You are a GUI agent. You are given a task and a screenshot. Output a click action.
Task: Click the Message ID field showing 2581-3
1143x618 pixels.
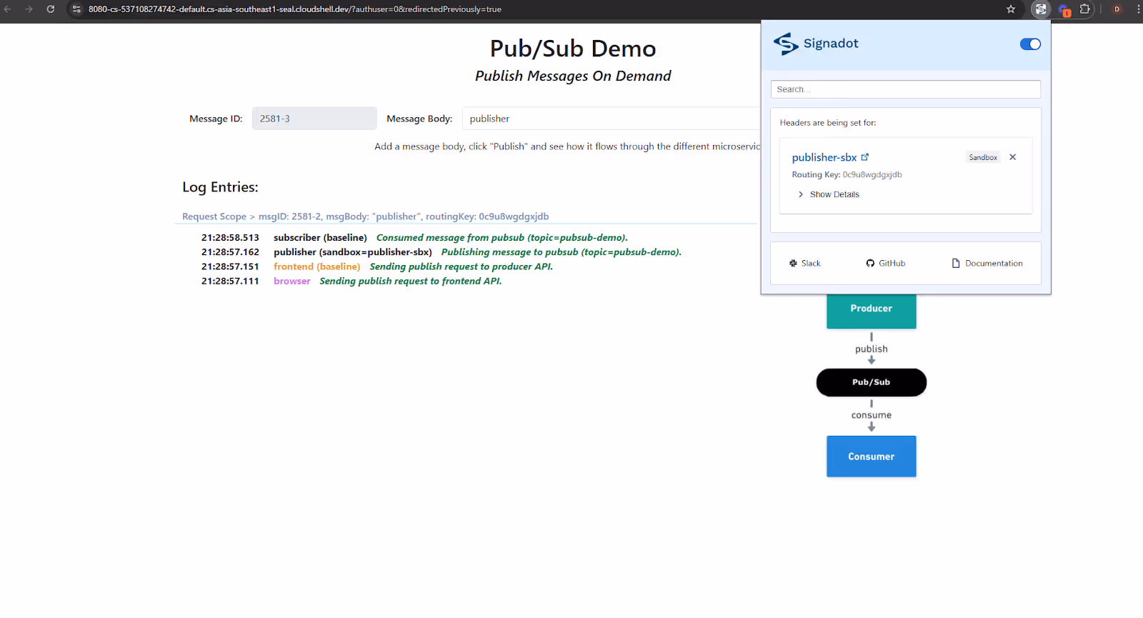click(x=314, y=119)
